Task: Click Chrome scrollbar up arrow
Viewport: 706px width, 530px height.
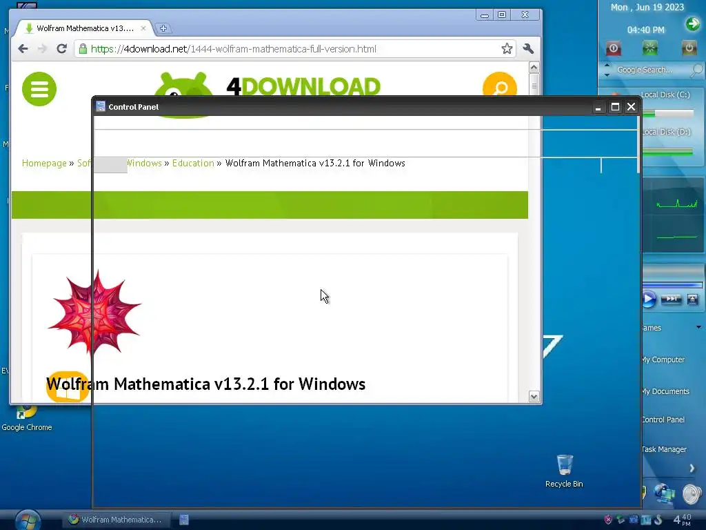Action: [x=534, y=68]
